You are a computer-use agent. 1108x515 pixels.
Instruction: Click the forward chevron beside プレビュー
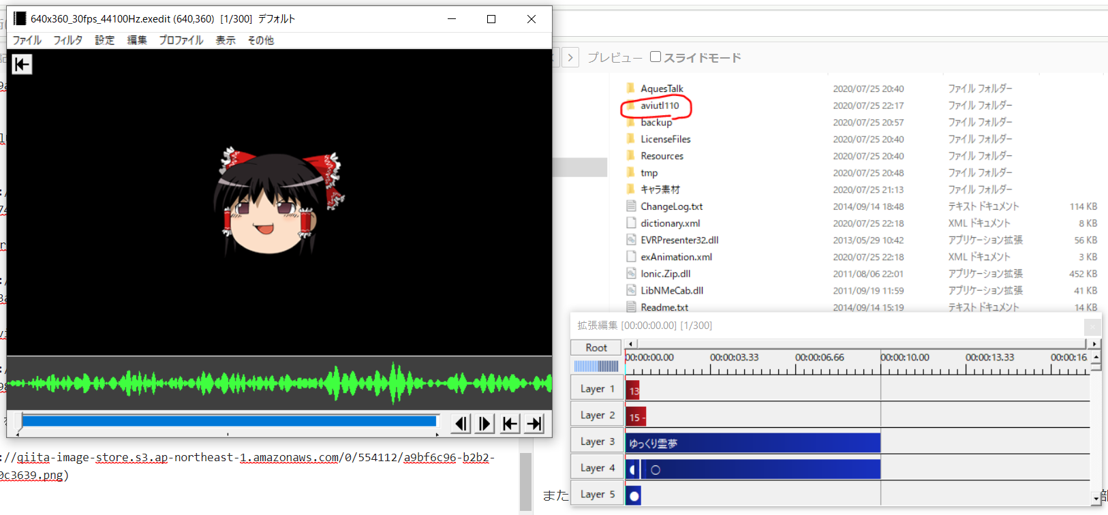tap(571, 57)
